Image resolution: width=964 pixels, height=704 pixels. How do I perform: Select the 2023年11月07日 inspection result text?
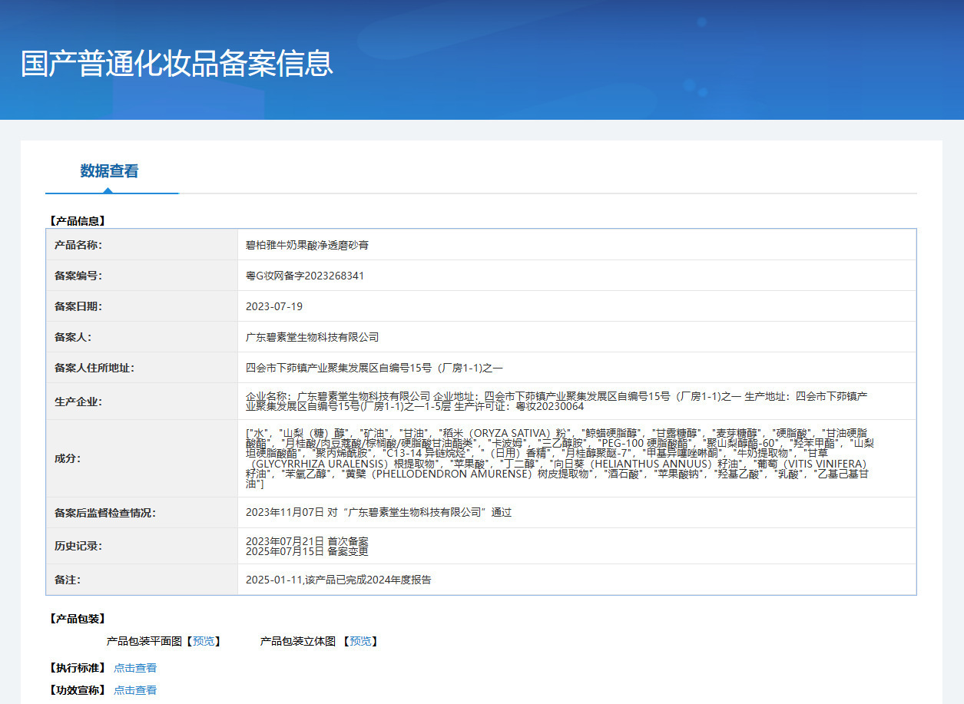[x=379, y=512]
